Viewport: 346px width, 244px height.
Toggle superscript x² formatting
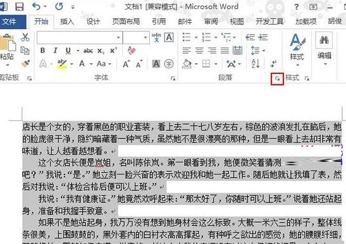pyautogui.click(x=113, y=51)
